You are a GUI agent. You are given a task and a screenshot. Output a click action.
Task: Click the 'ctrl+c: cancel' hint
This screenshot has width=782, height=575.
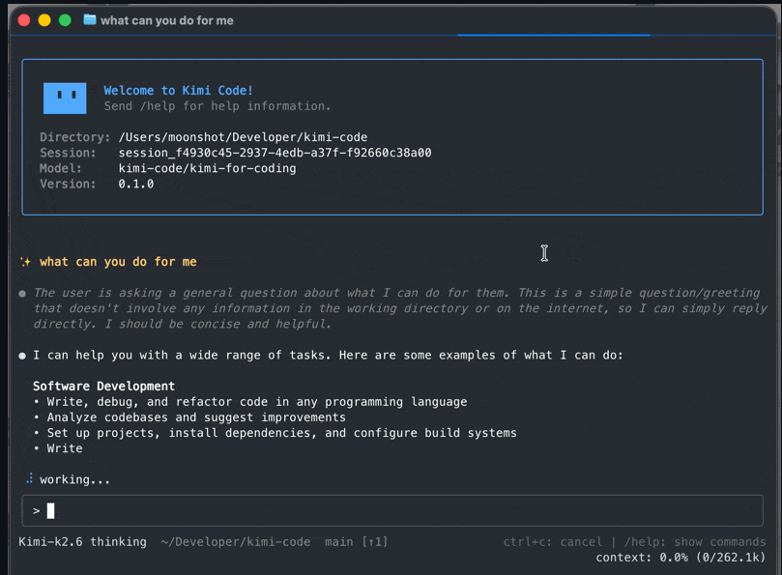pyautogui.click(x=553, y=542)
